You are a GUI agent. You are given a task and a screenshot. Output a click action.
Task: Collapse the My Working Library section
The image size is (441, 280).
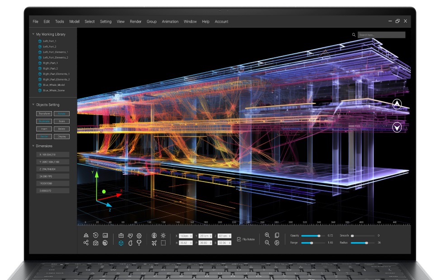tap(33, 34)
